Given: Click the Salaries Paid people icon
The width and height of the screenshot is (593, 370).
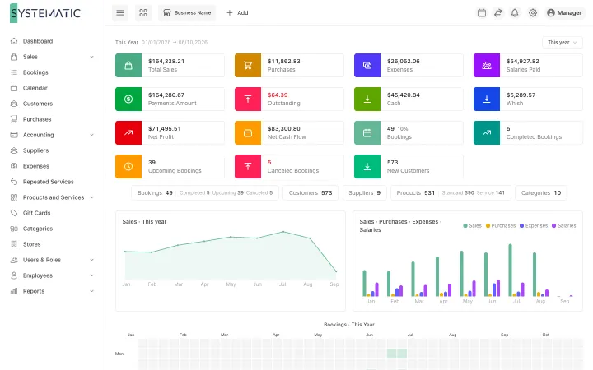Looking at the screenshot, I should coord(487,65).
